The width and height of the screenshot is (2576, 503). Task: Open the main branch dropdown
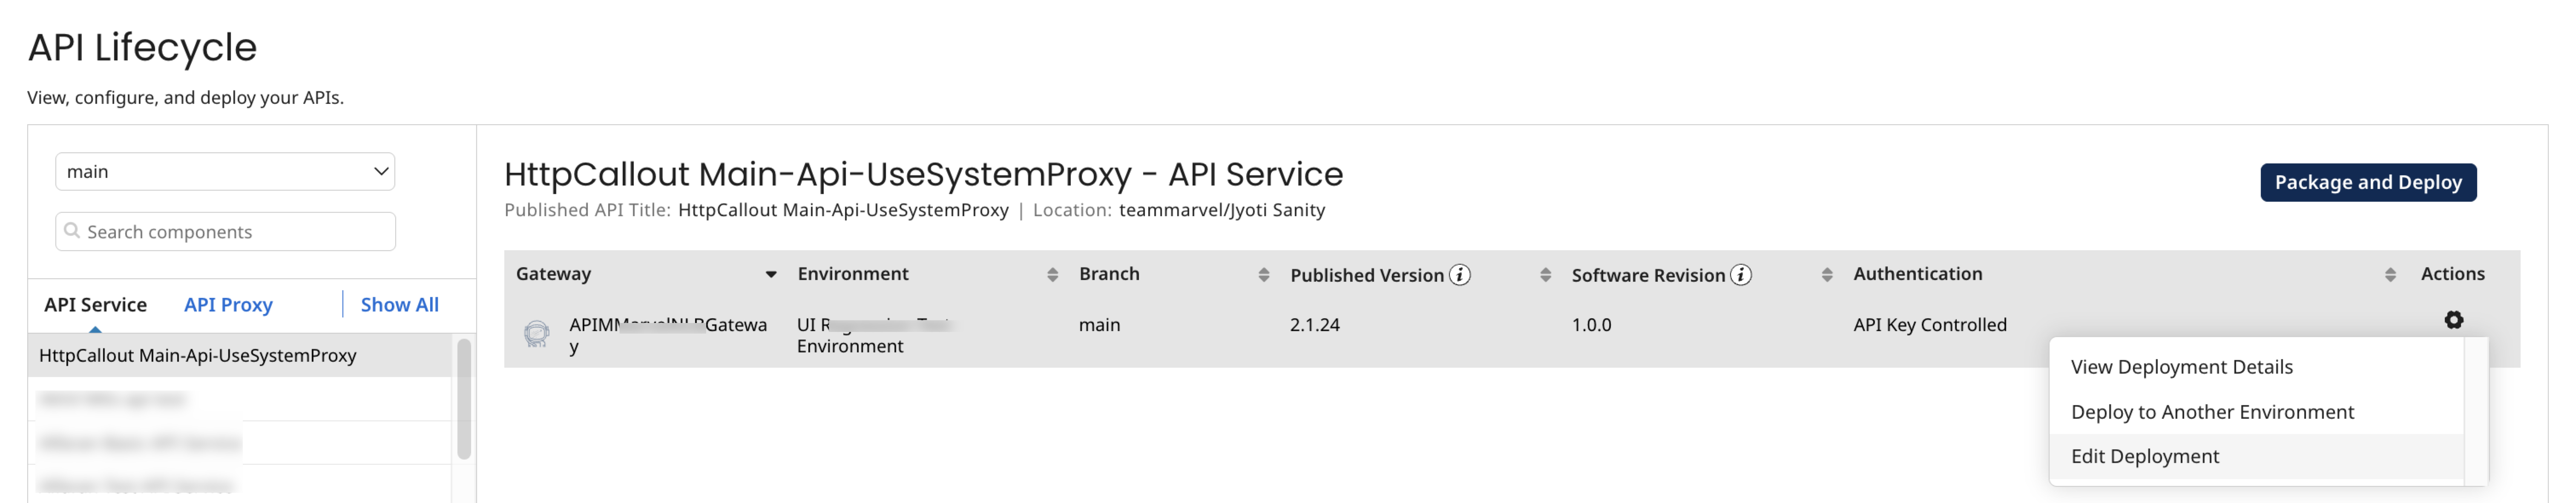(x=225, y=171)
